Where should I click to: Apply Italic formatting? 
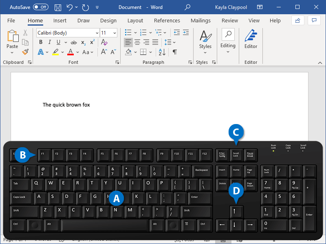click(50, 42)
